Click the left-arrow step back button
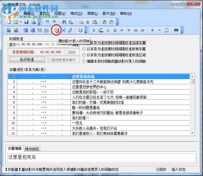 coord(122,30)
